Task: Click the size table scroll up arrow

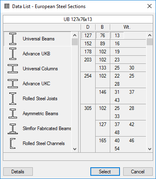Action: 150,35
